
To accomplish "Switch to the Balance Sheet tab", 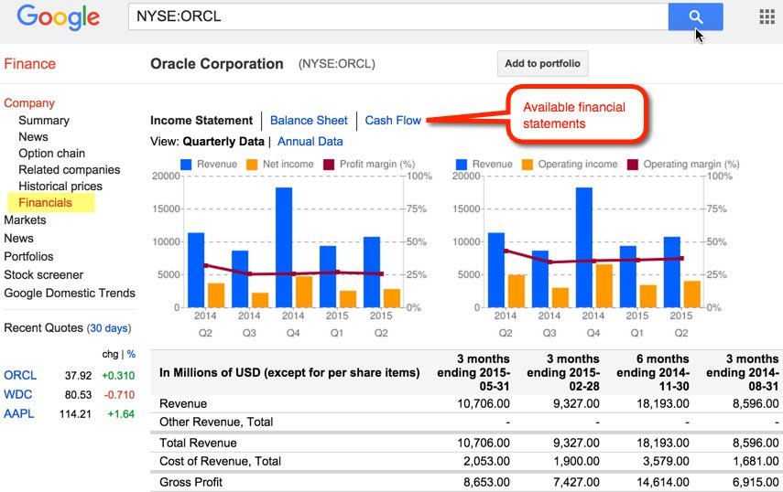I will point(309,121).
